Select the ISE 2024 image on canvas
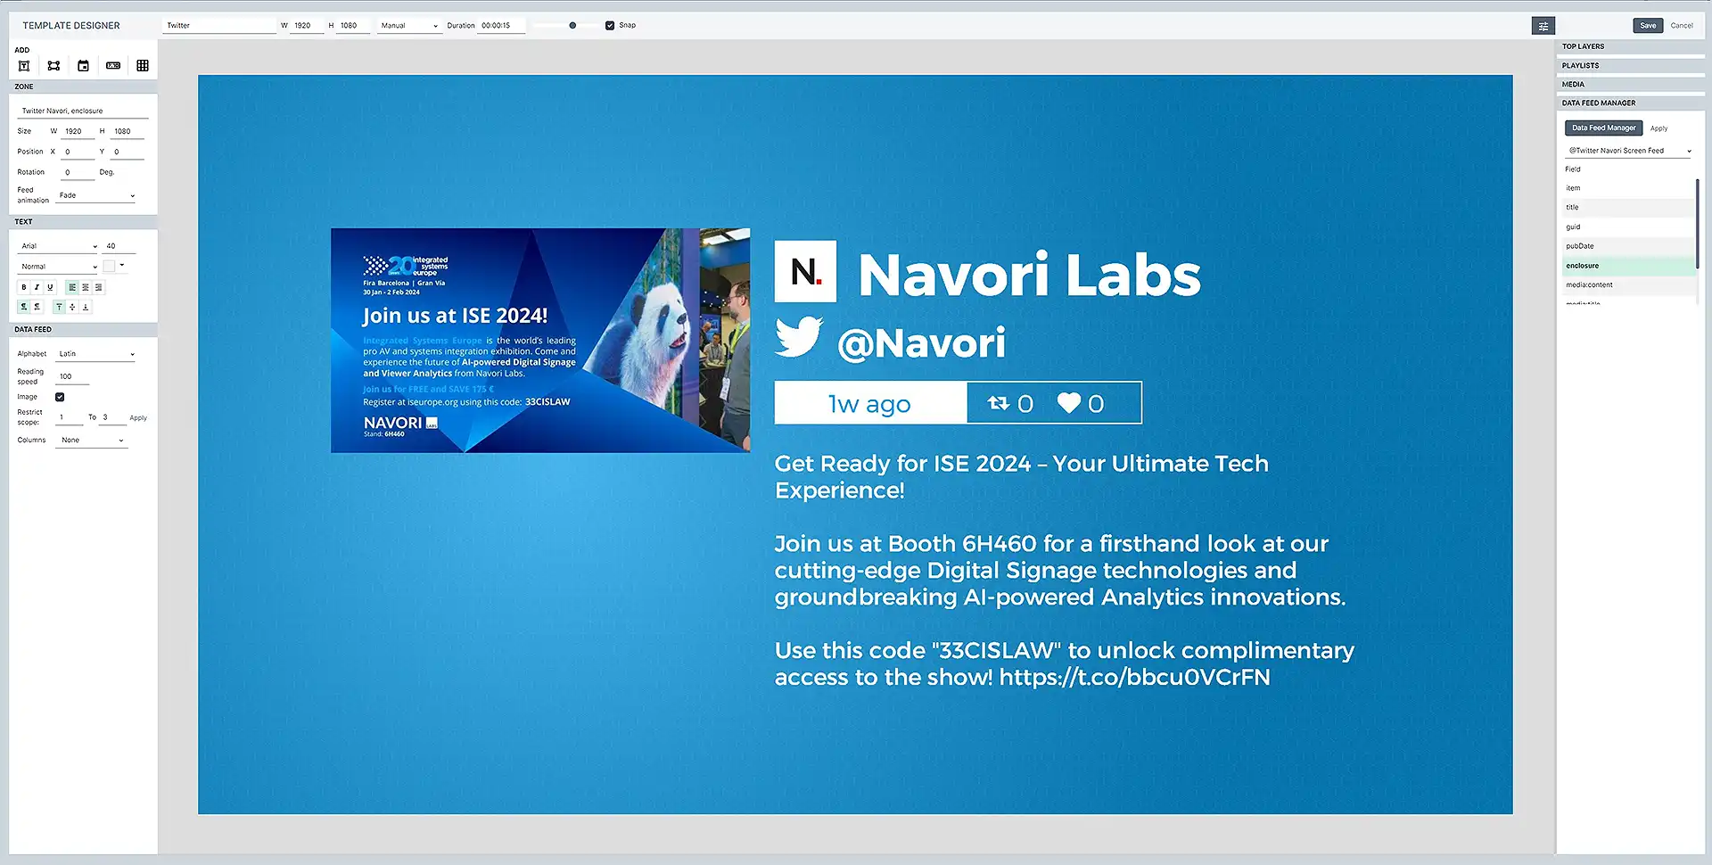The image size is (1712, 865). 540,341
